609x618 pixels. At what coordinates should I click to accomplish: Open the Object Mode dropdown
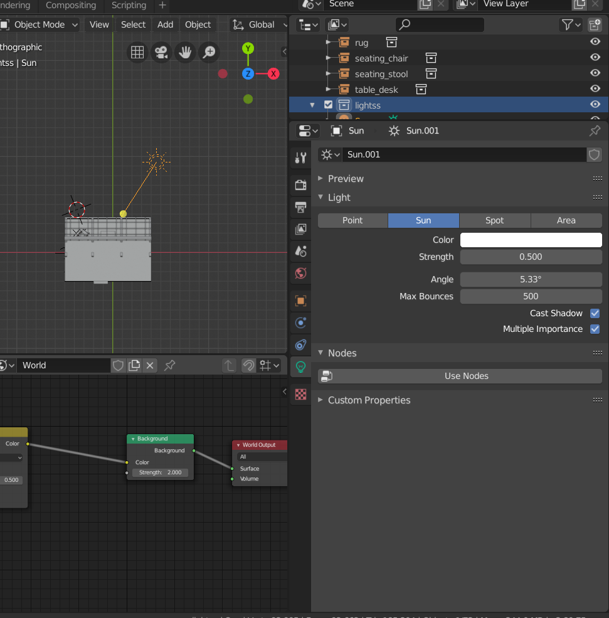pos(40,24)
